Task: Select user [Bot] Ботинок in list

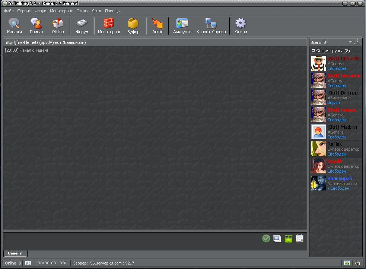Action: pyautogui.click(x=336, y=80)
